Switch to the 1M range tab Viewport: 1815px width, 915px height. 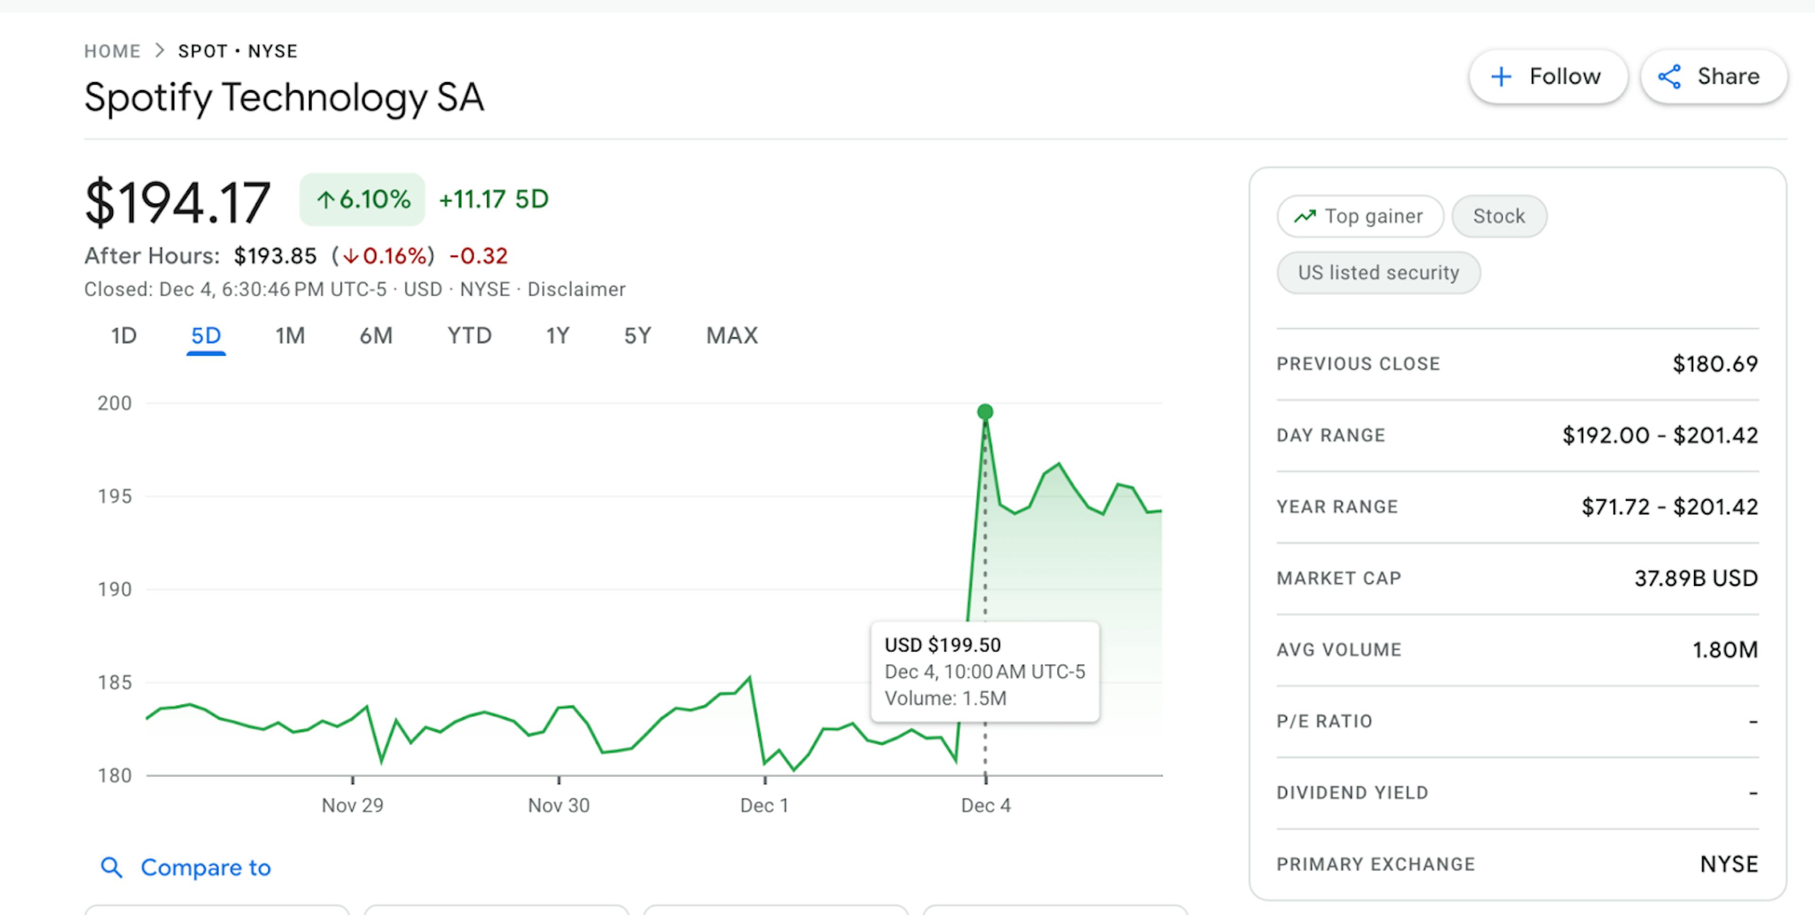tap(290, 335)
